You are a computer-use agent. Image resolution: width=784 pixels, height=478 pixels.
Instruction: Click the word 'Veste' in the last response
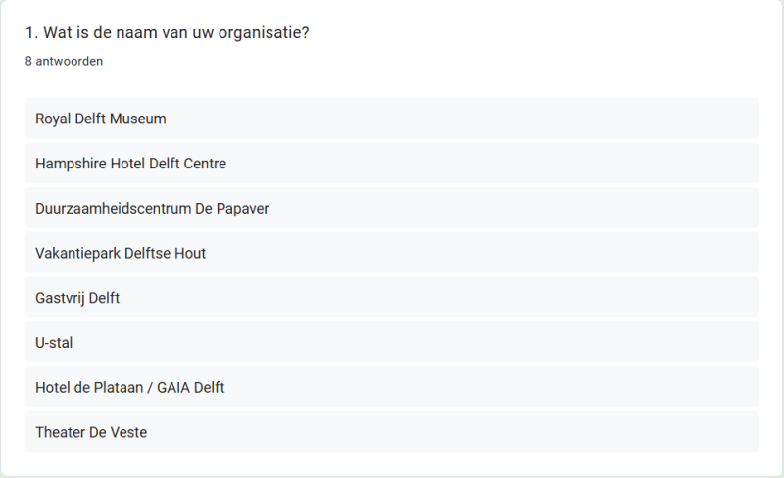coord(128,432)
